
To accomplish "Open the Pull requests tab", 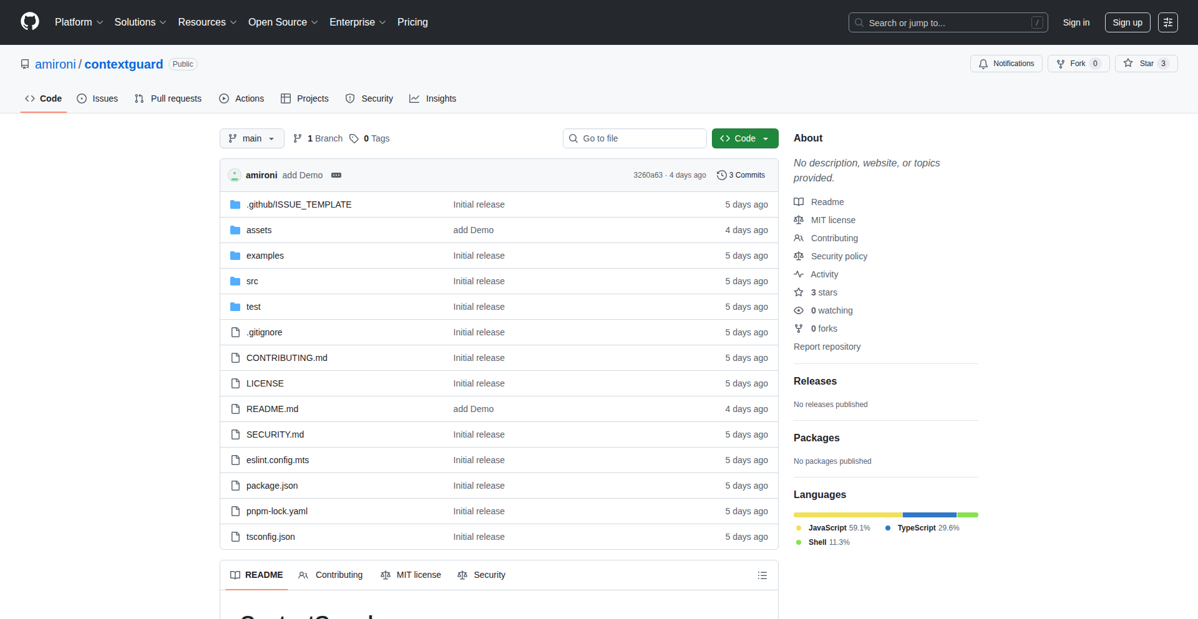I will (168, 98).
